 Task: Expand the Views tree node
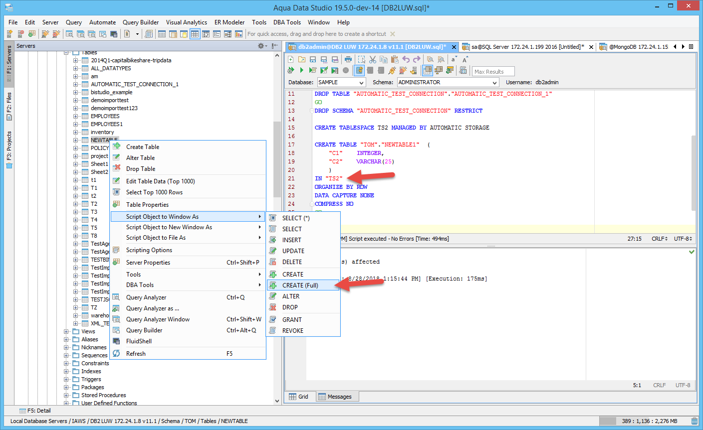click(66, 331)
